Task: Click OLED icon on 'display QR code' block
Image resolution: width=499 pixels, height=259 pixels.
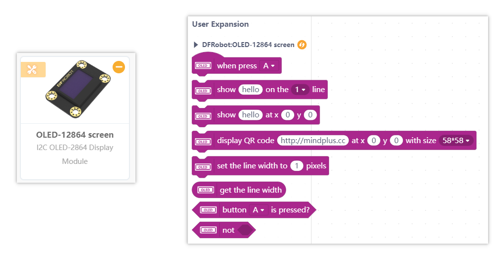Action: pyautogui.click(x=202, y=141)
